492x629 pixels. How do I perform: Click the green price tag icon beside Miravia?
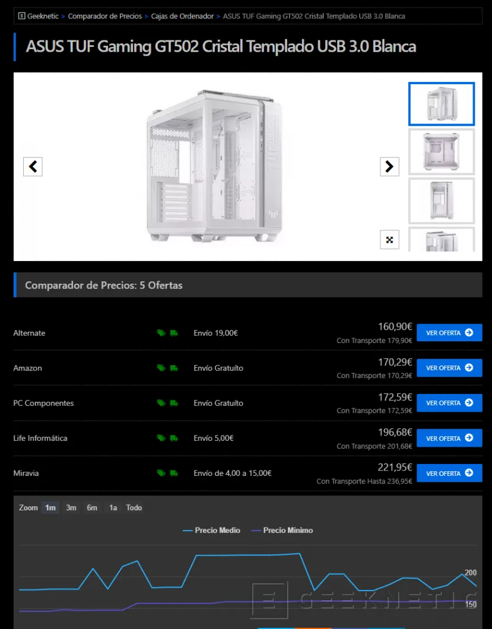160,473
